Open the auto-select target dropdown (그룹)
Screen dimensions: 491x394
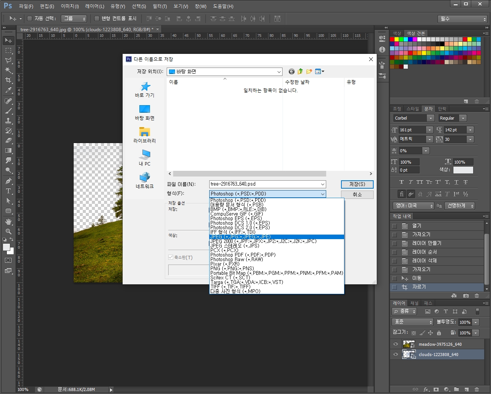point(74,19)
